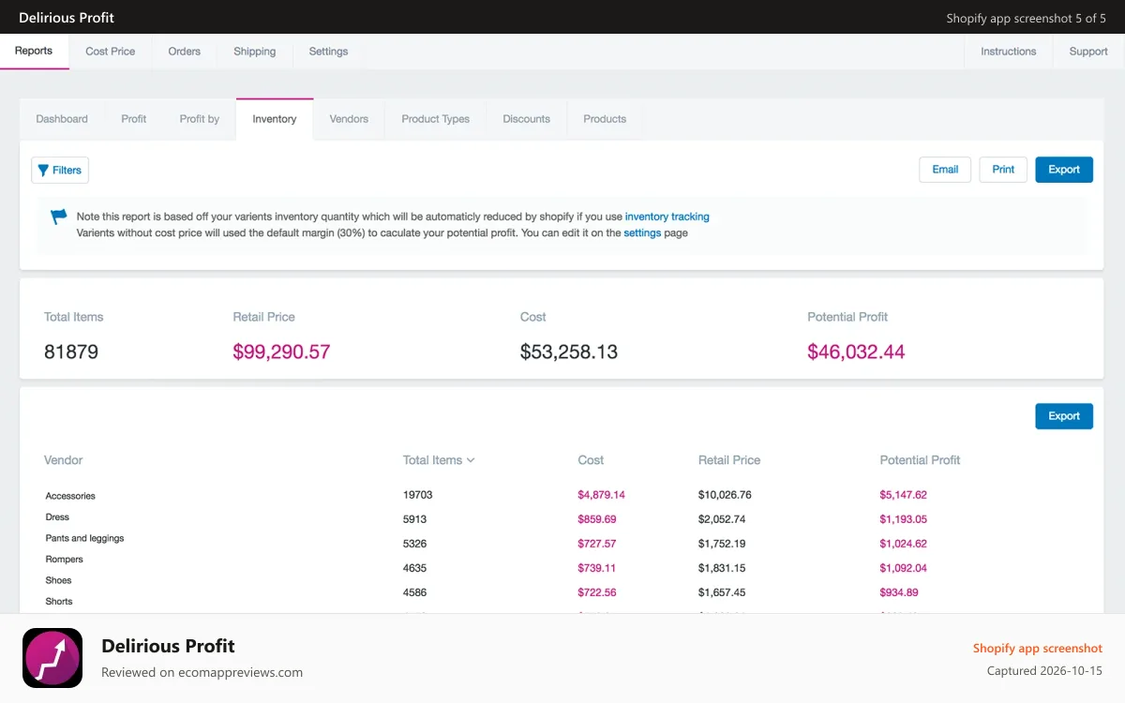Switch to the Vendors sub-tab
This screenshot has height=703, width=1125.
[x=349, y=119]
